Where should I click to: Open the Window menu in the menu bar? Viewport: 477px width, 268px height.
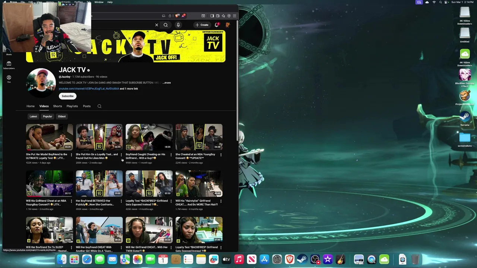tap(99, 2)
